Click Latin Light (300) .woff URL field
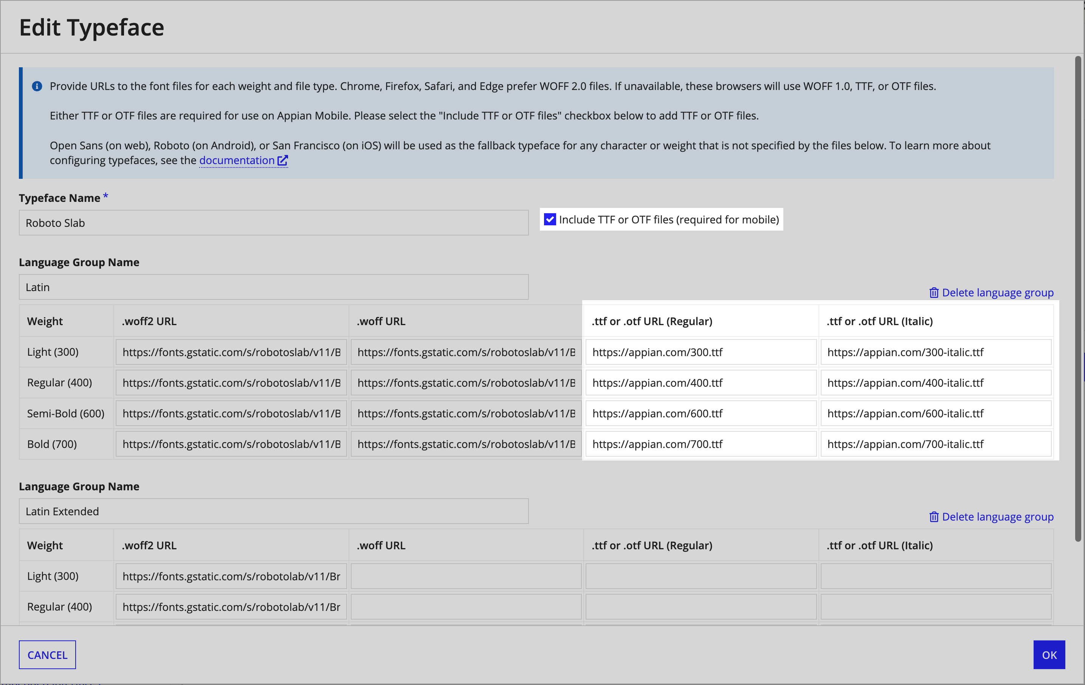The image size is (1085, 685). (467, 352)
